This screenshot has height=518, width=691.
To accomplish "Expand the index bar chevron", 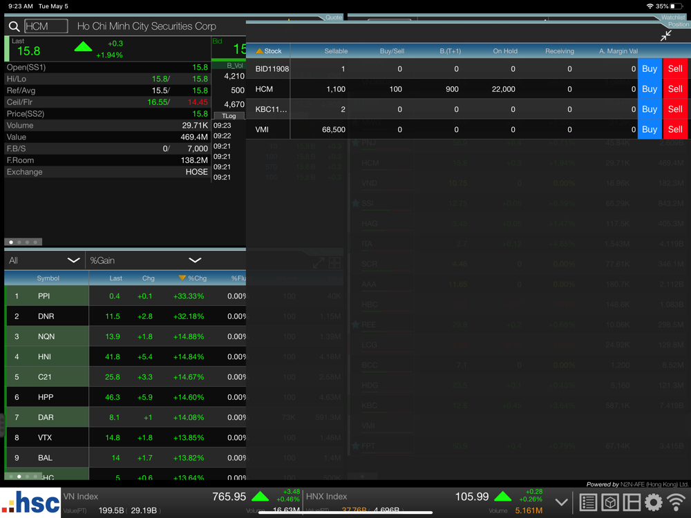I will point(561,502).
